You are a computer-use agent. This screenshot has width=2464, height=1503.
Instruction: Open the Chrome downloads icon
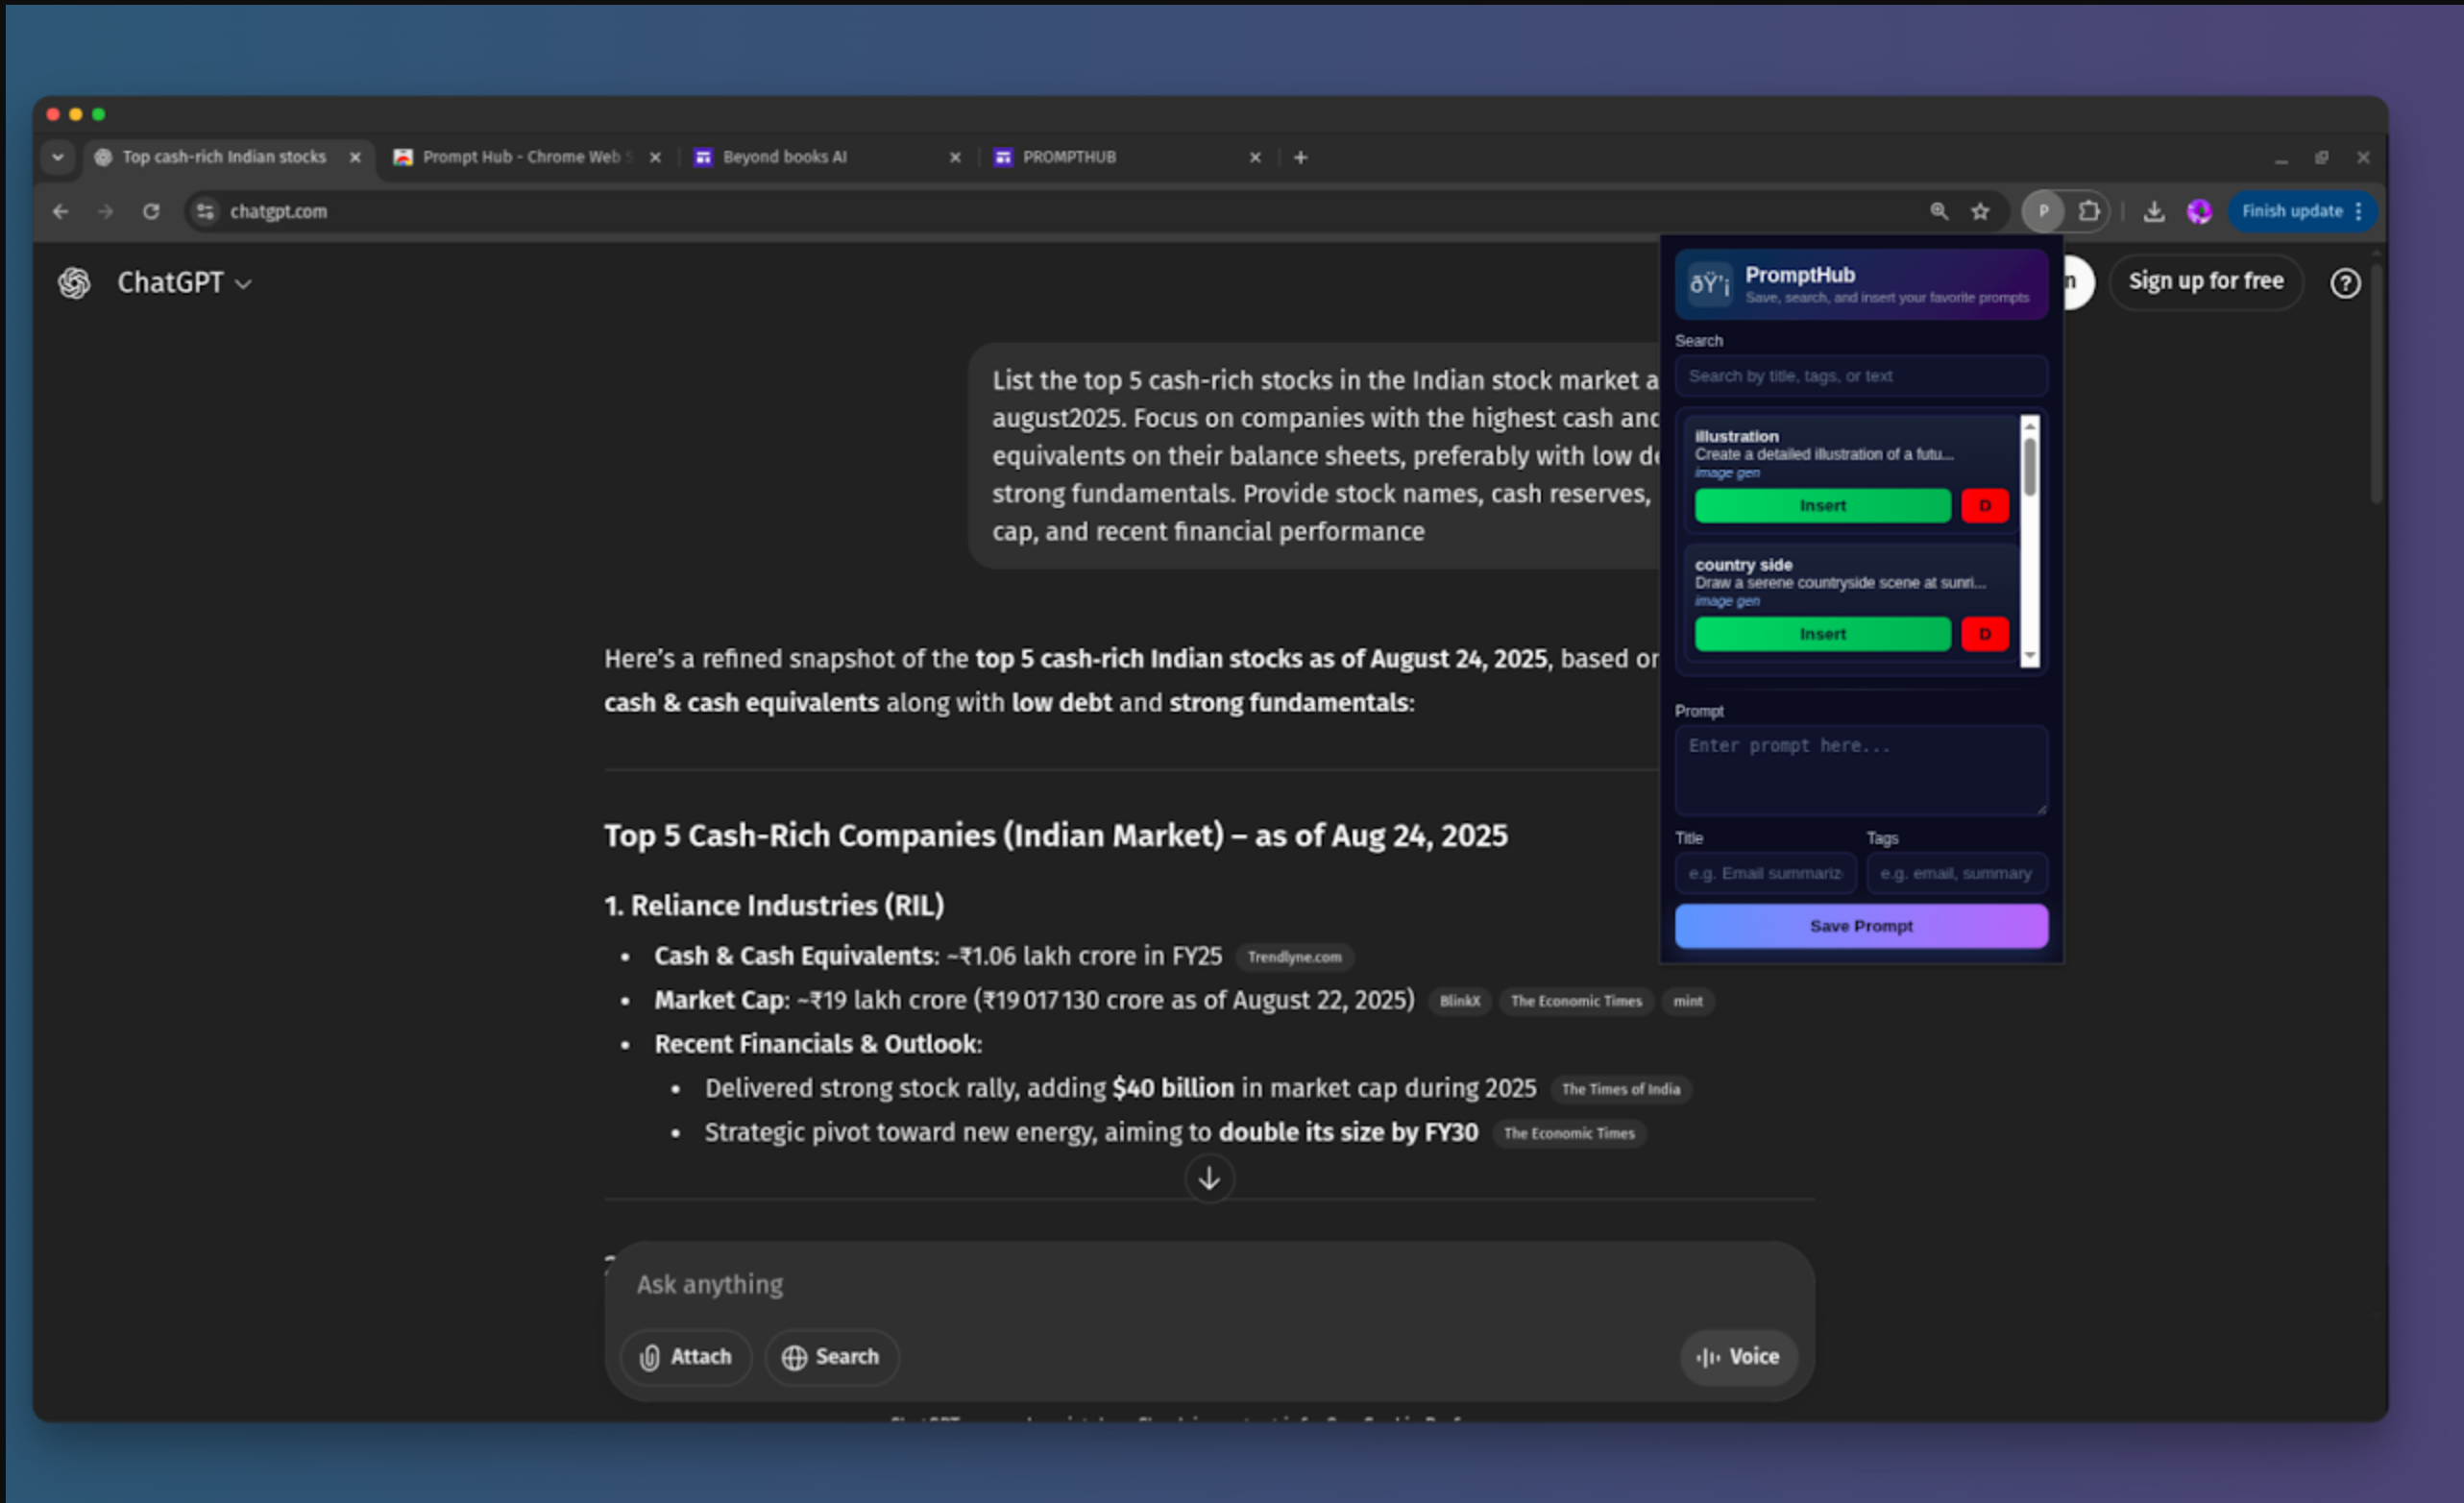pyautogui.click(x=2154, y=211)
